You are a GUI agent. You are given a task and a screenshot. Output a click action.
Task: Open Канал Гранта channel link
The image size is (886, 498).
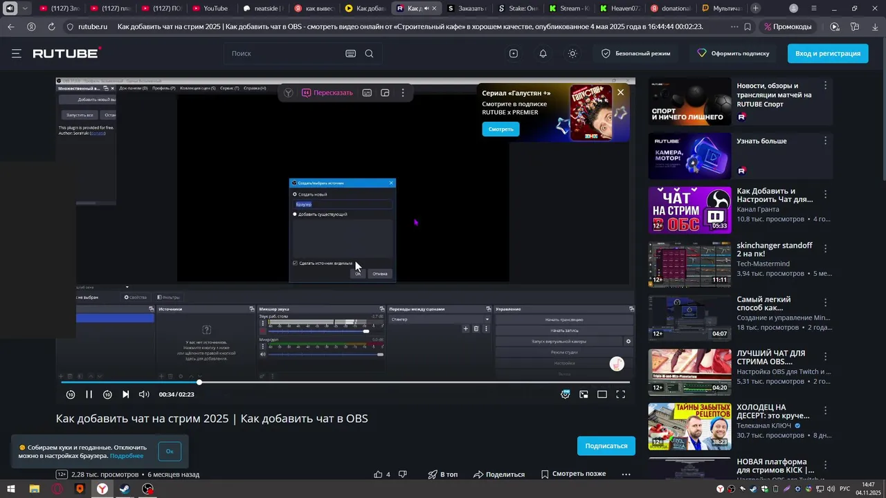pyautogui.click(x=758, y=210)
